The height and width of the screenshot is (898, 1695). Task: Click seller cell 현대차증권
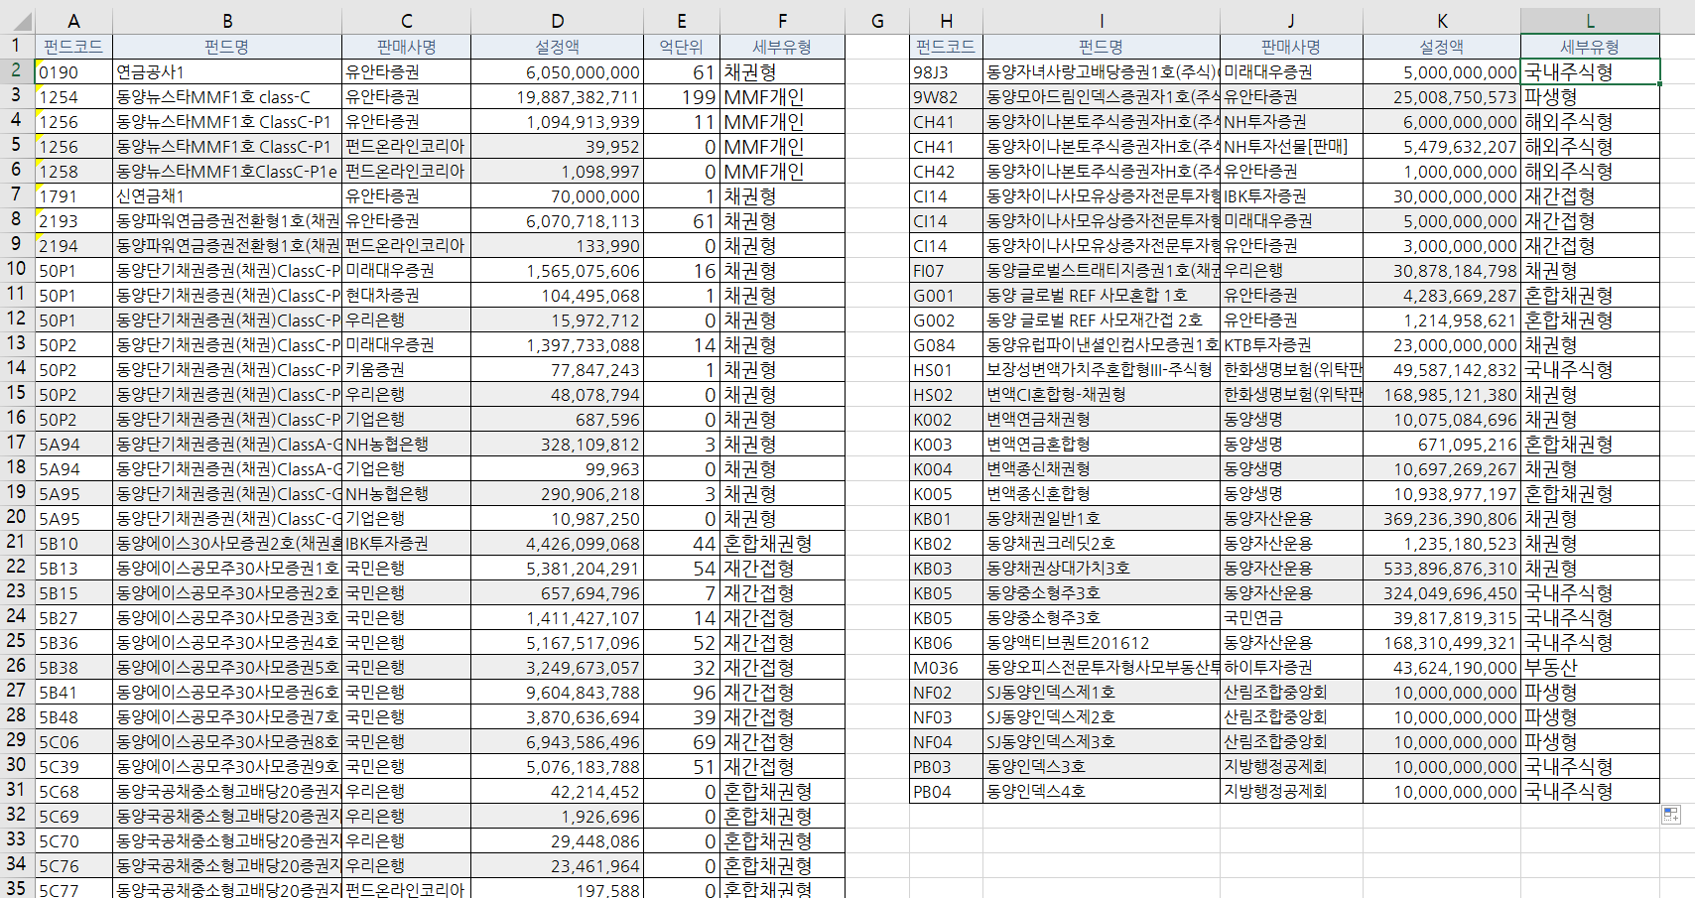407,295
